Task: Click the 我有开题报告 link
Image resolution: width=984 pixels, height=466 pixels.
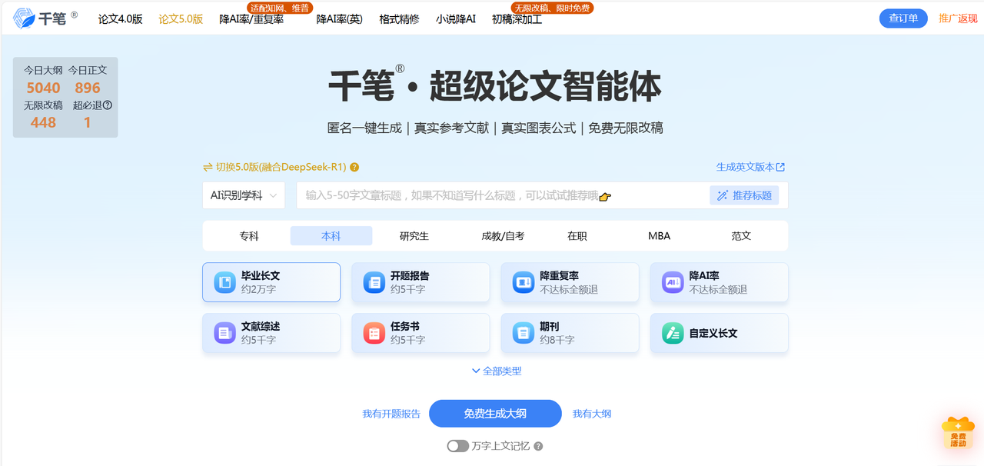Action: tap(391, 414)
